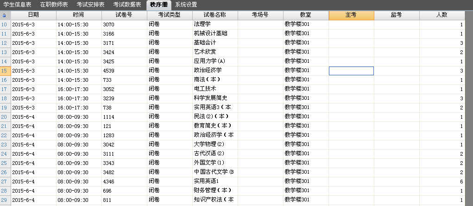The height and width of the screenshot is (206, 473).
Task: Click the 教室 column header
Action: tap(306, 15)
